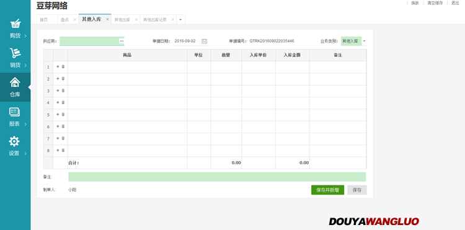This screenshot has height=230, width=465.
Task: Open the tab list dropdown arrow
Action: (x=180, y=20)
